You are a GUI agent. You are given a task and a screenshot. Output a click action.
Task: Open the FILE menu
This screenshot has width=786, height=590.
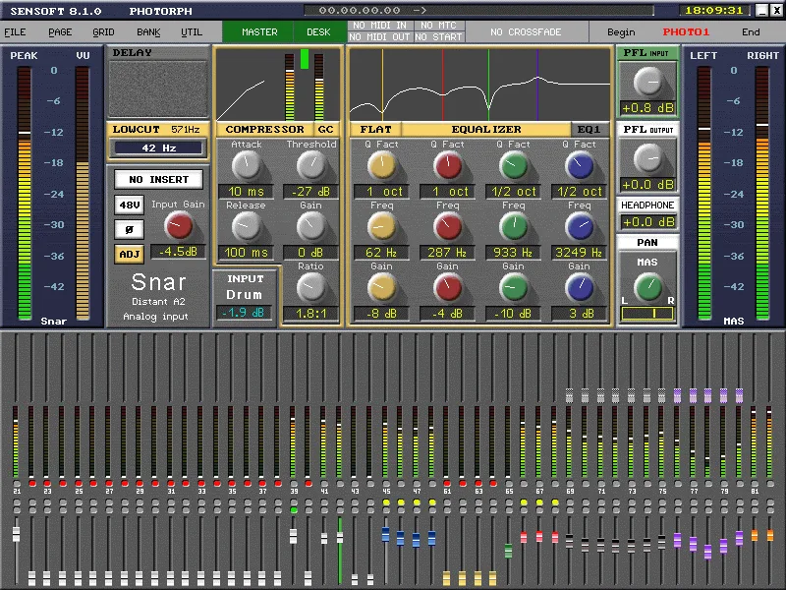15,32
